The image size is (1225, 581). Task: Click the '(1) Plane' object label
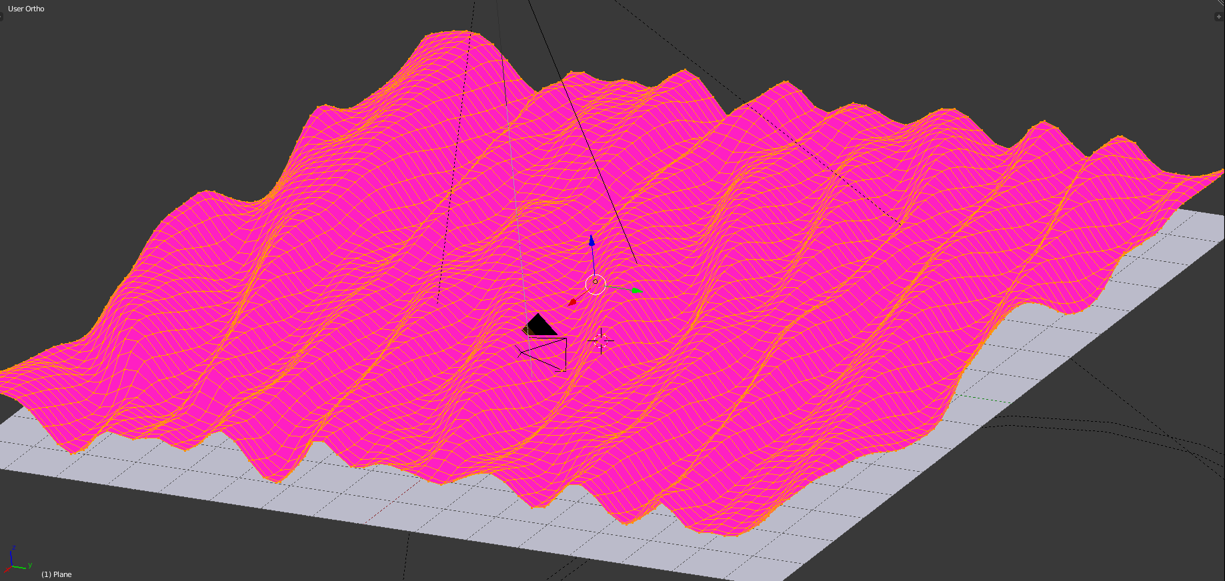57,574
